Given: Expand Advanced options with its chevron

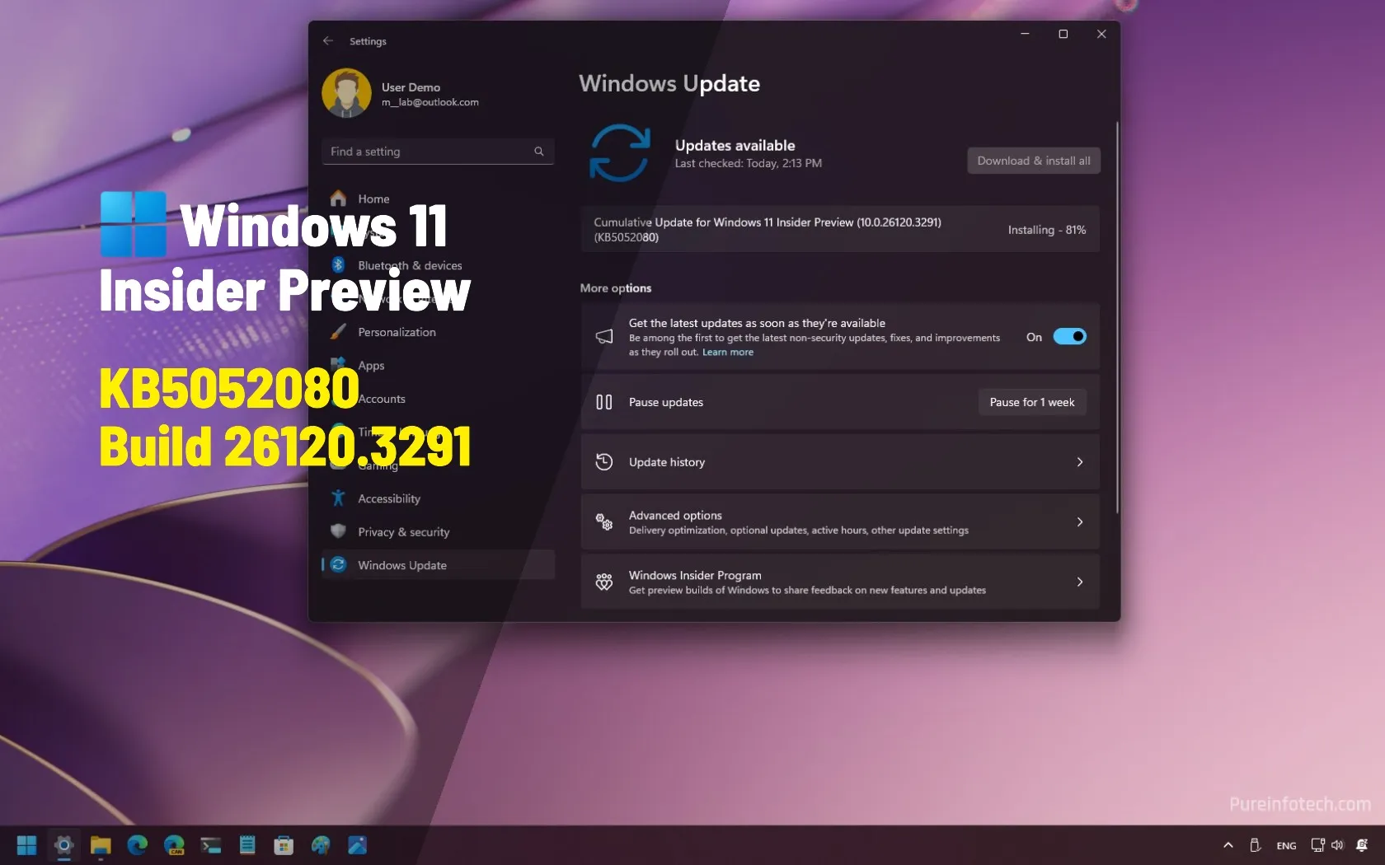Looking at the screenshot, I should click(x=1080, y=521).
